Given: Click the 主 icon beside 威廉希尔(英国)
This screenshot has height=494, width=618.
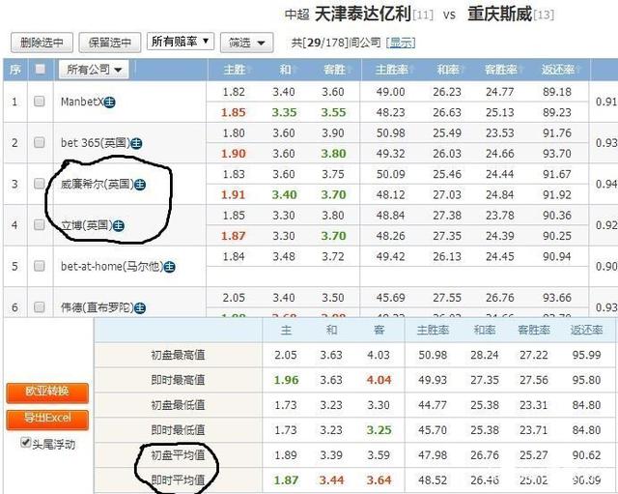Looking at the screenshot, I should point(140,185).
